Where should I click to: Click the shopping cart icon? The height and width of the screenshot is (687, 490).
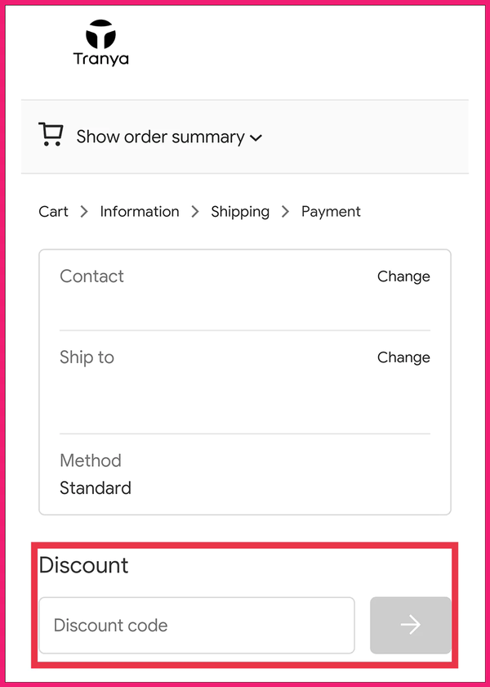tap(51, 134)
